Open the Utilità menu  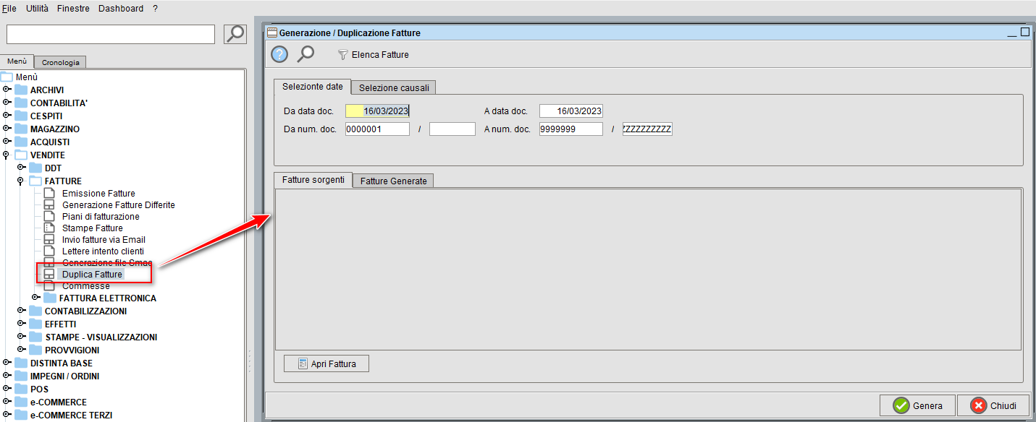(37, 8)
